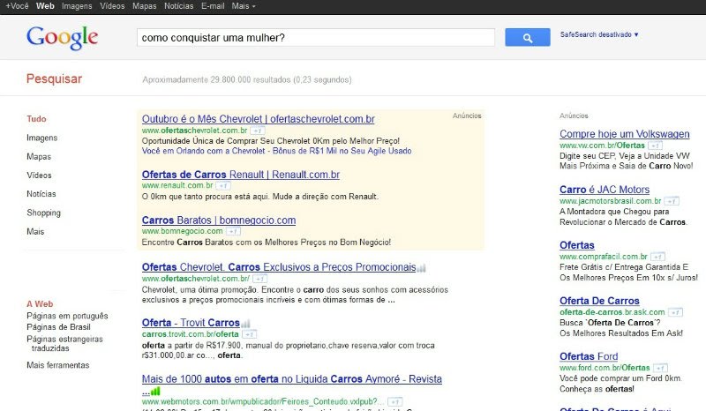Screen dimensions: 706x411
Task: Click the Aproximadamente 29.800.000 resultados text
Action: tap(247, 79)
